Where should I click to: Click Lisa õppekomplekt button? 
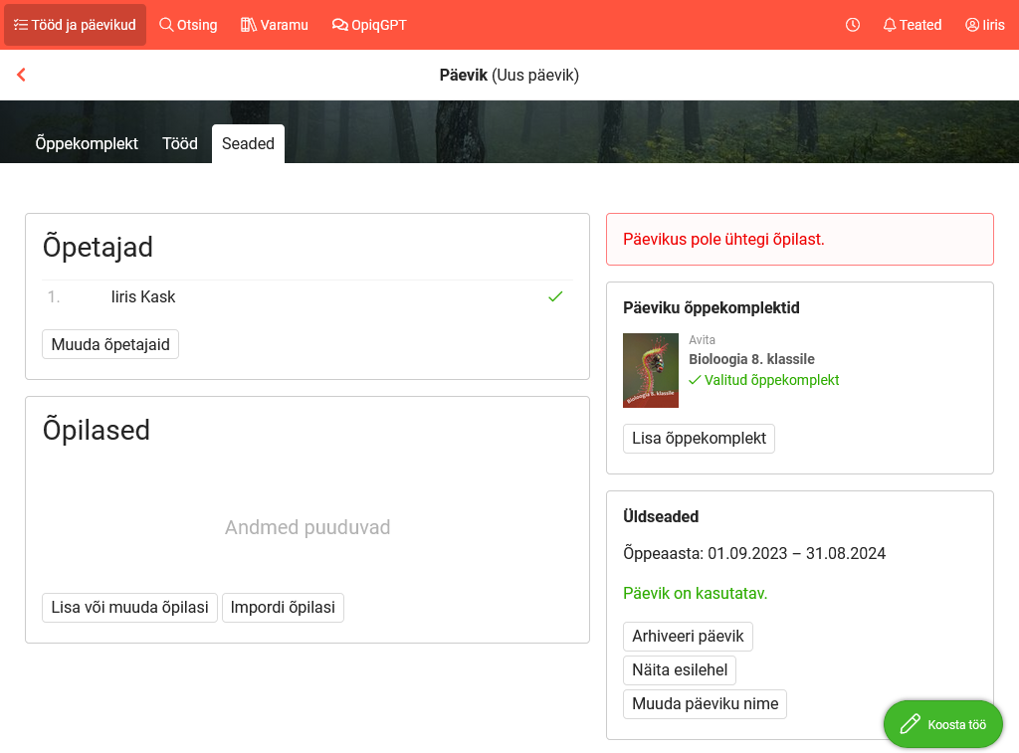(x=699, y=438)
